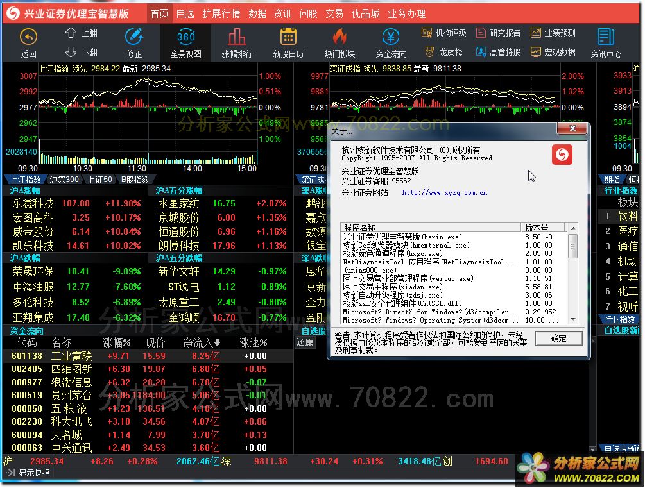Open the 优品城 menu
This screenshot has width=645, height=488.
(366, 13)
